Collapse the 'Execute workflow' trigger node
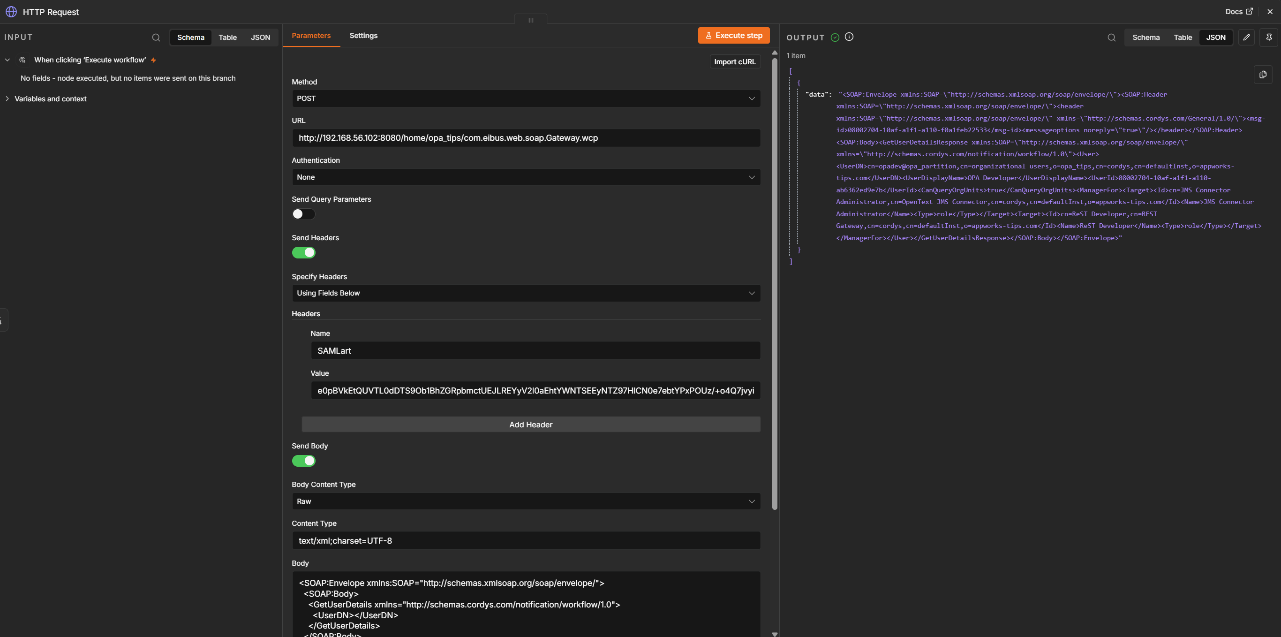1281x637 pixels. pos(7,60)
